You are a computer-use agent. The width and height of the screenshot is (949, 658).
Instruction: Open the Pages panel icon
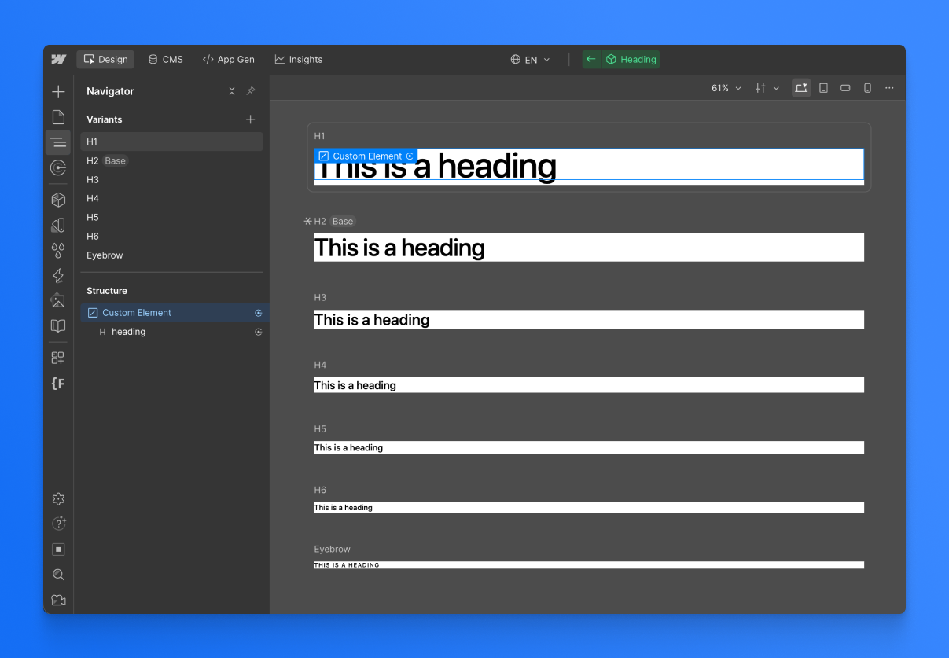click(x=58, y=117)
